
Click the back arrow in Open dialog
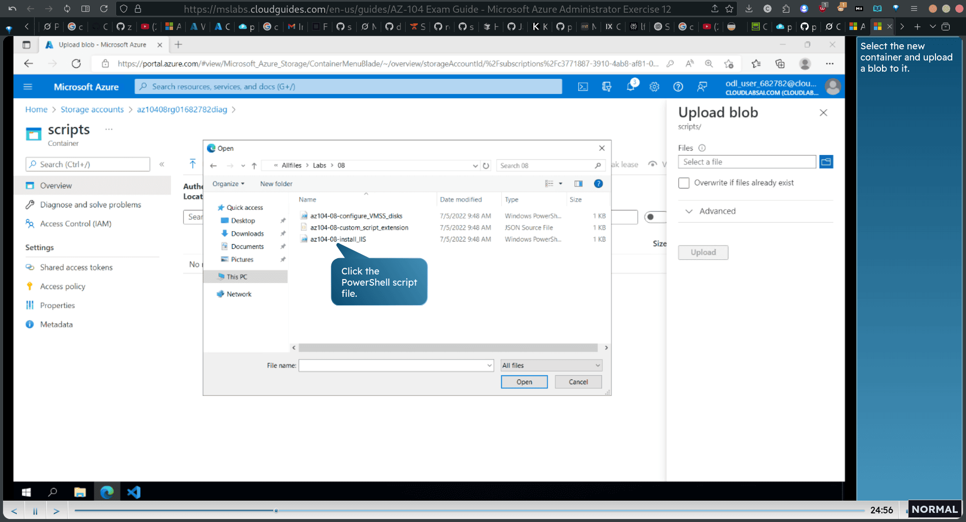pos(214,166)
